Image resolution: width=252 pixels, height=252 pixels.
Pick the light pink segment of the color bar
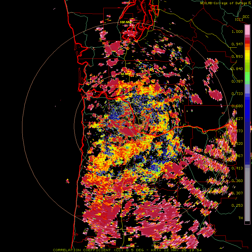[x=247, y=30]
